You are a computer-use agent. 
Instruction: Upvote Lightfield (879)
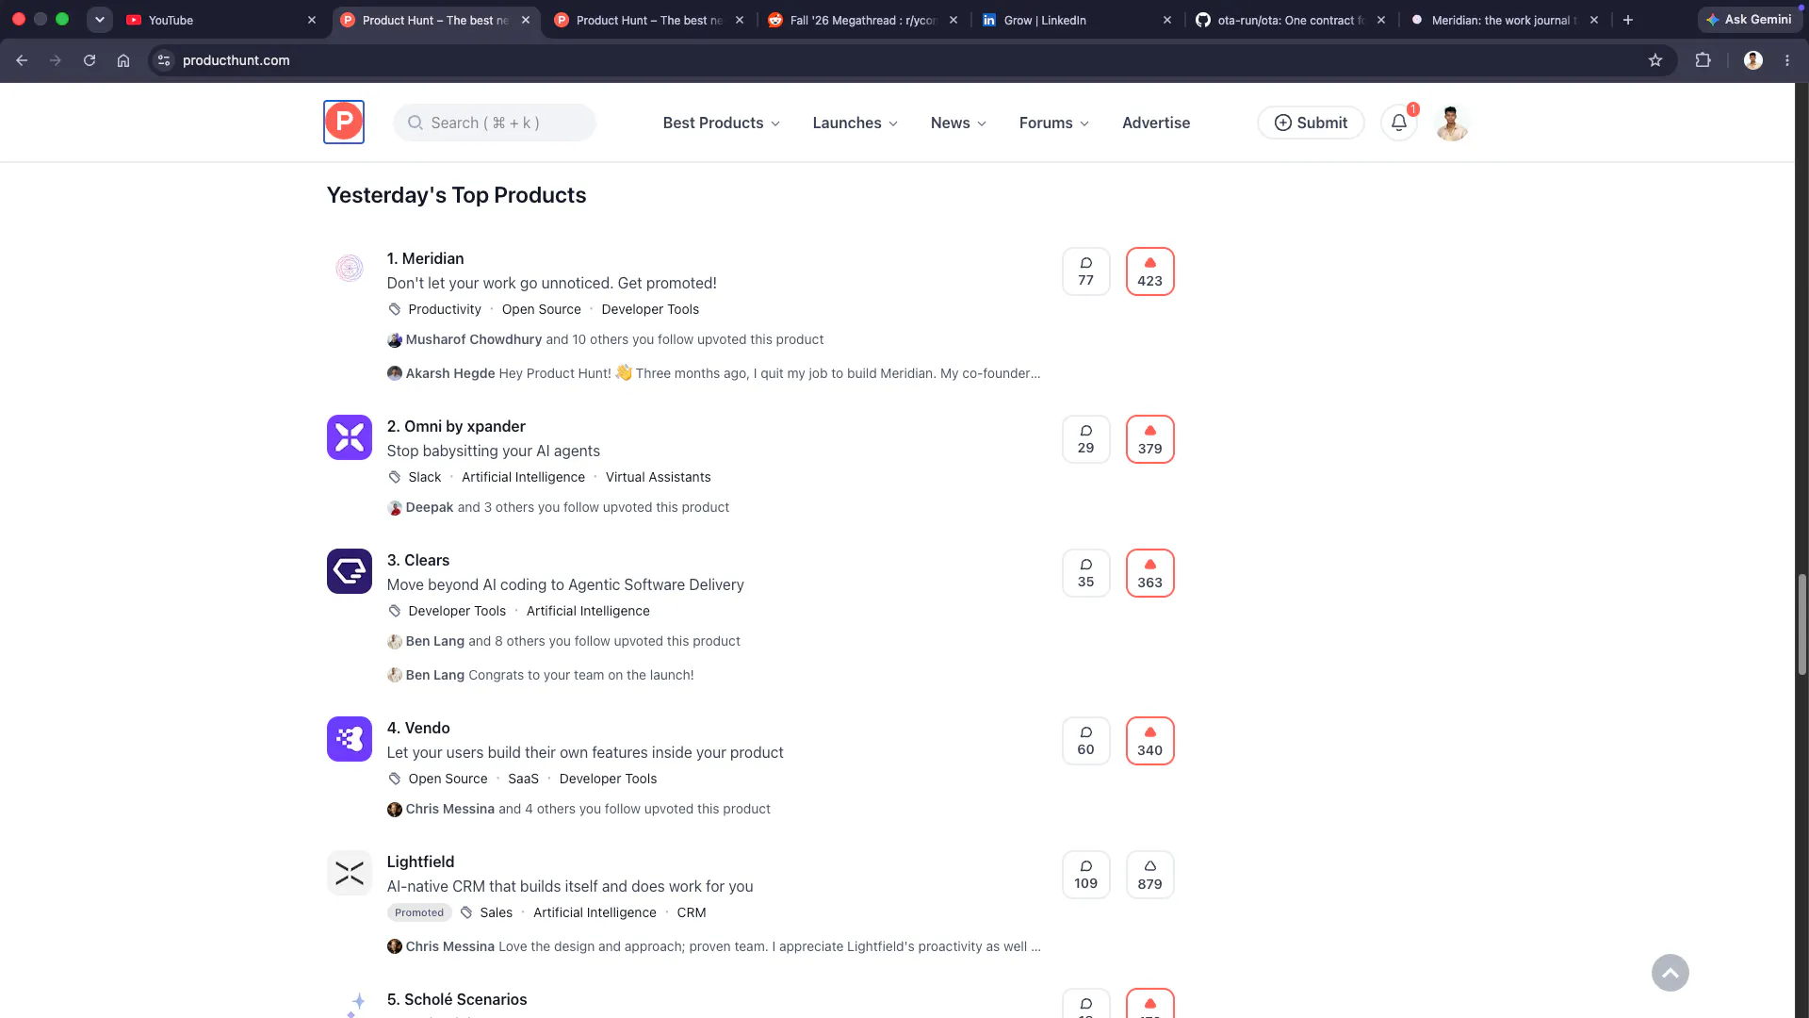point(1150,875)
